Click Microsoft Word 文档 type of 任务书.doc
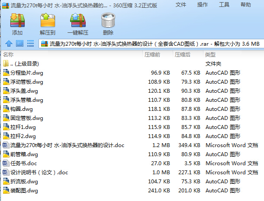Viewport: 264px width, 201px height. pos(232,163)
